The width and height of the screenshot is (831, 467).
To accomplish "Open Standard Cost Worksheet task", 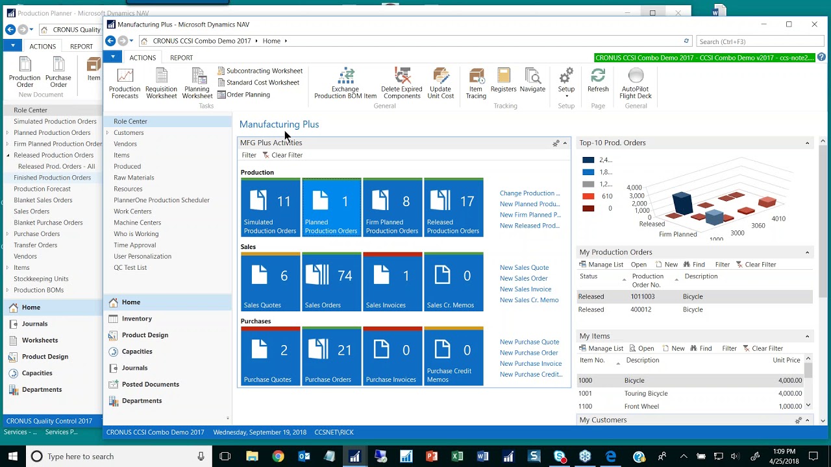I will click(x=258, y=82).
